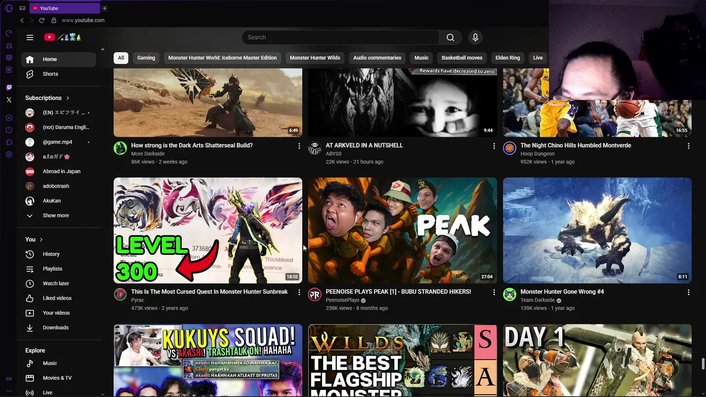Open adobotrash subscription
706x397 pixels.
[58, 186]
